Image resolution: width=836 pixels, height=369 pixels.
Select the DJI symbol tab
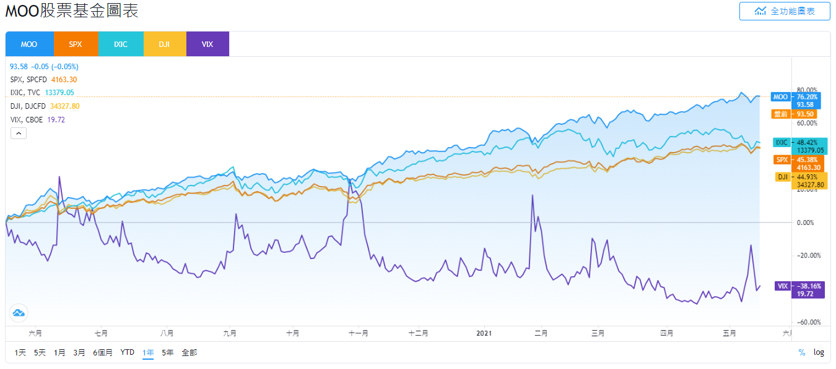[164, 44]
